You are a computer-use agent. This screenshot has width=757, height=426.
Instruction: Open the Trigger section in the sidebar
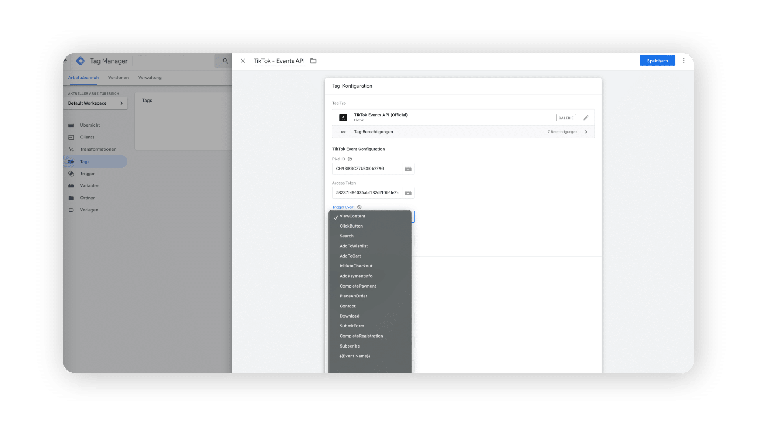point(88,174)
